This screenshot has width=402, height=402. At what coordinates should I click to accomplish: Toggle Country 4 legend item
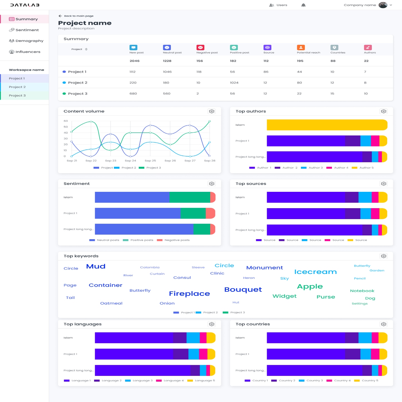(x=339, y=380)
